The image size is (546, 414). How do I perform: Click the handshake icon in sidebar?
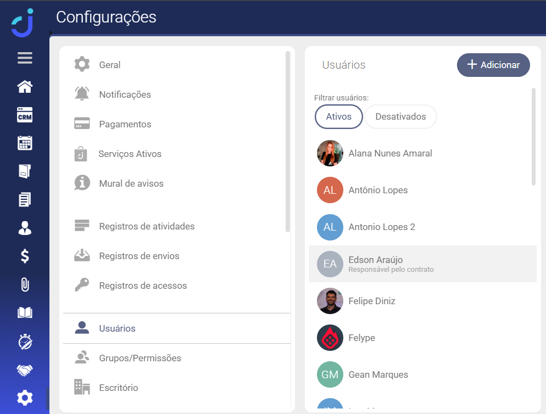pos(25,370)
